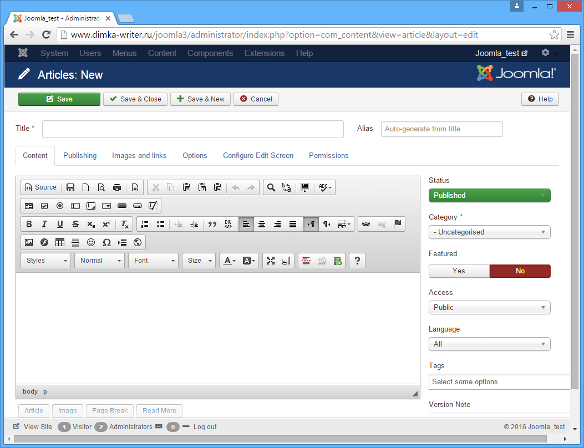Open the Extensions menu
The height and width of the screenshot is (448, 584).
tap(265, 53)
